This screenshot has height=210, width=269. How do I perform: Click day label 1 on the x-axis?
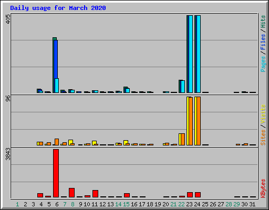point(17,204)
